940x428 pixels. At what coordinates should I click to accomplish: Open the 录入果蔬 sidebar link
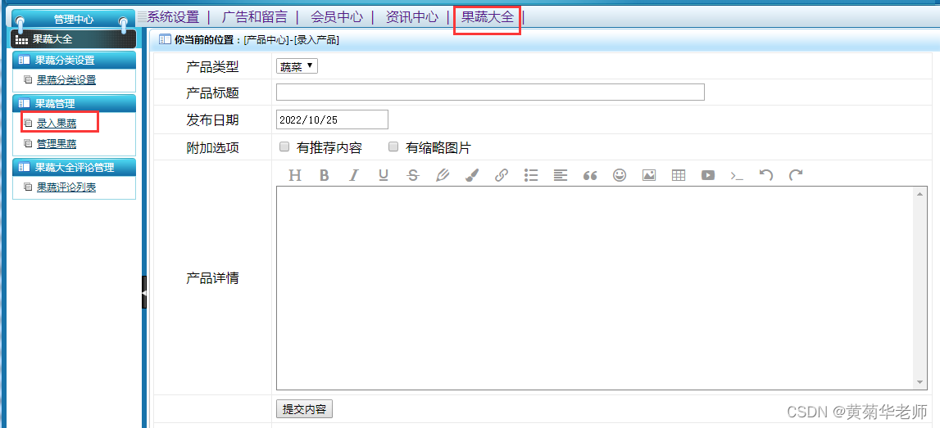click(x=57, y=124)
